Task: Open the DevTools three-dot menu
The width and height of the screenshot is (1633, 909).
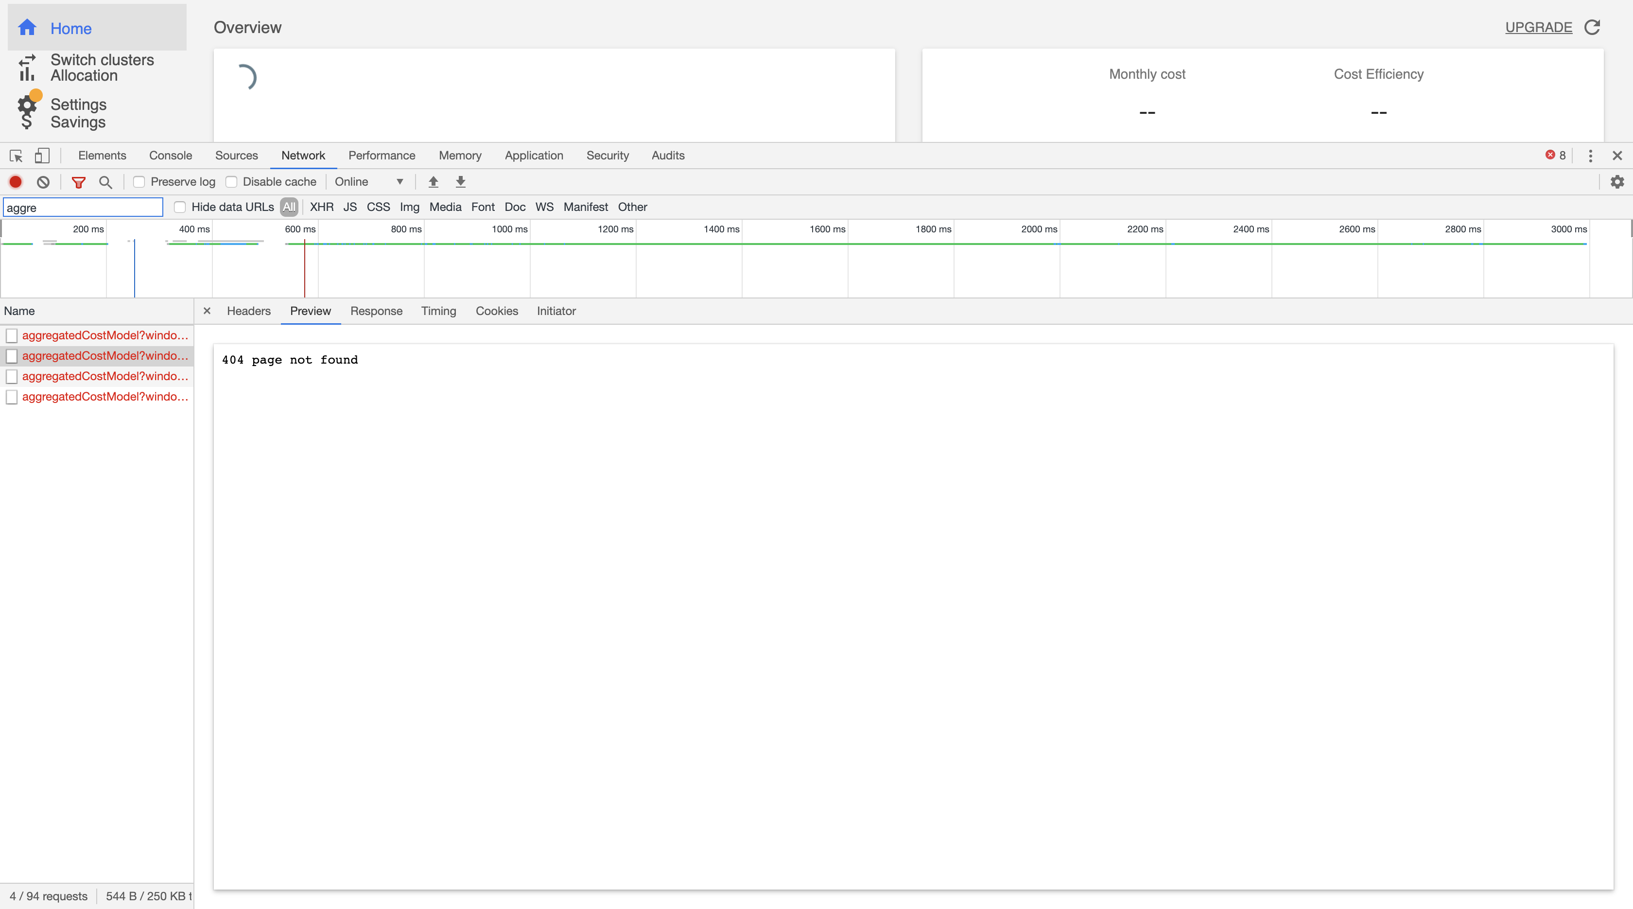Action: pyautogui.click(x=1590, y=155)
